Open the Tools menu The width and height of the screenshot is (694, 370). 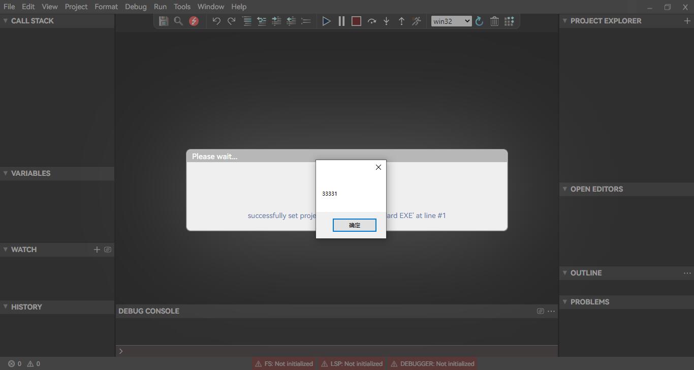182,7
